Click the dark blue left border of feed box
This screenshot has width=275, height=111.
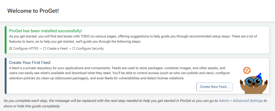tap(5, 76)
